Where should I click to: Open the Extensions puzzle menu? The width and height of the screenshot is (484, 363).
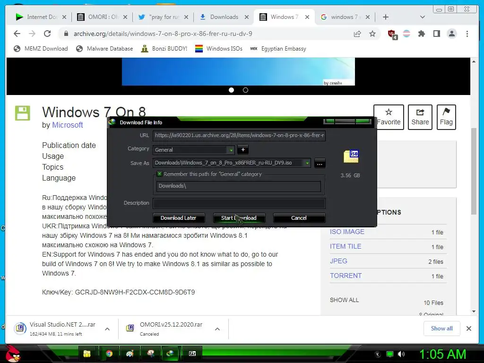coord(421,34)
